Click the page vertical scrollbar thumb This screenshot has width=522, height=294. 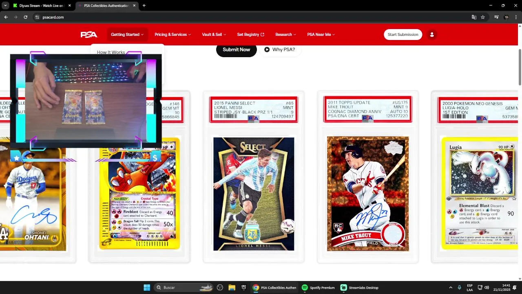click(520, 67)
